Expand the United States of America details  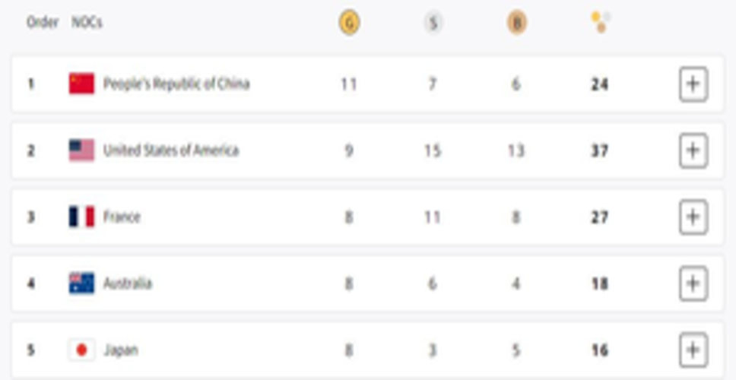pos(693,150)
